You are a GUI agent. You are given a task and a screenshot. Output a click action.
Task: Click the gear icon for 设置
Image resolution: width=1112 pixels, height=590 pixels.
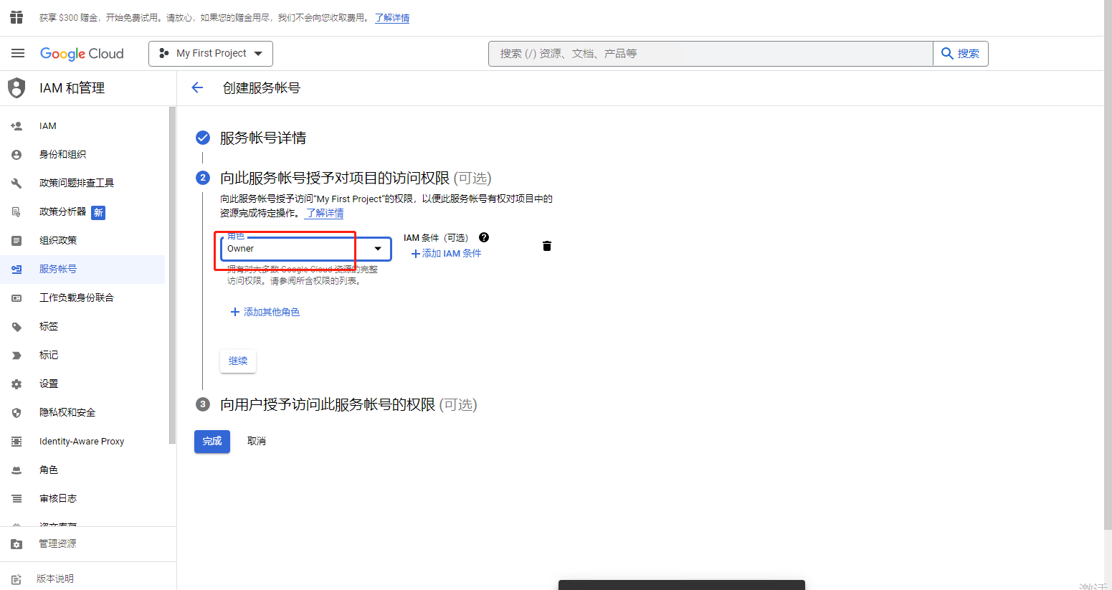[x=16, y=384]
